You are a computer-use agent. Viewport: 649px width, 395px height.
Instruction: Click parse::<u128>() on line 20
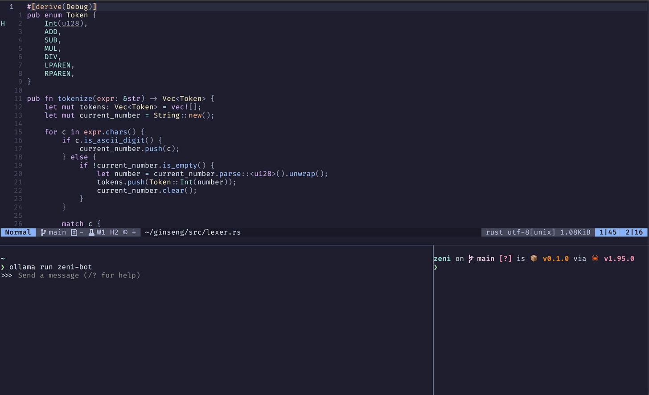(252, 174)
